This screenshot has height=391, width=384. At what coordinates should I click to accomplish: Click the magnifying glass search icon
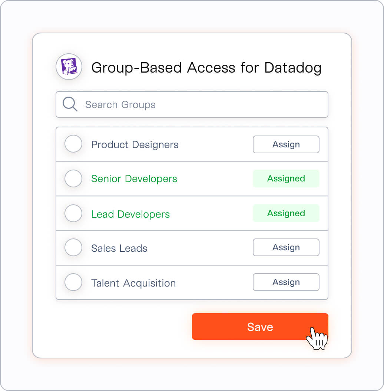pos(70,104)
